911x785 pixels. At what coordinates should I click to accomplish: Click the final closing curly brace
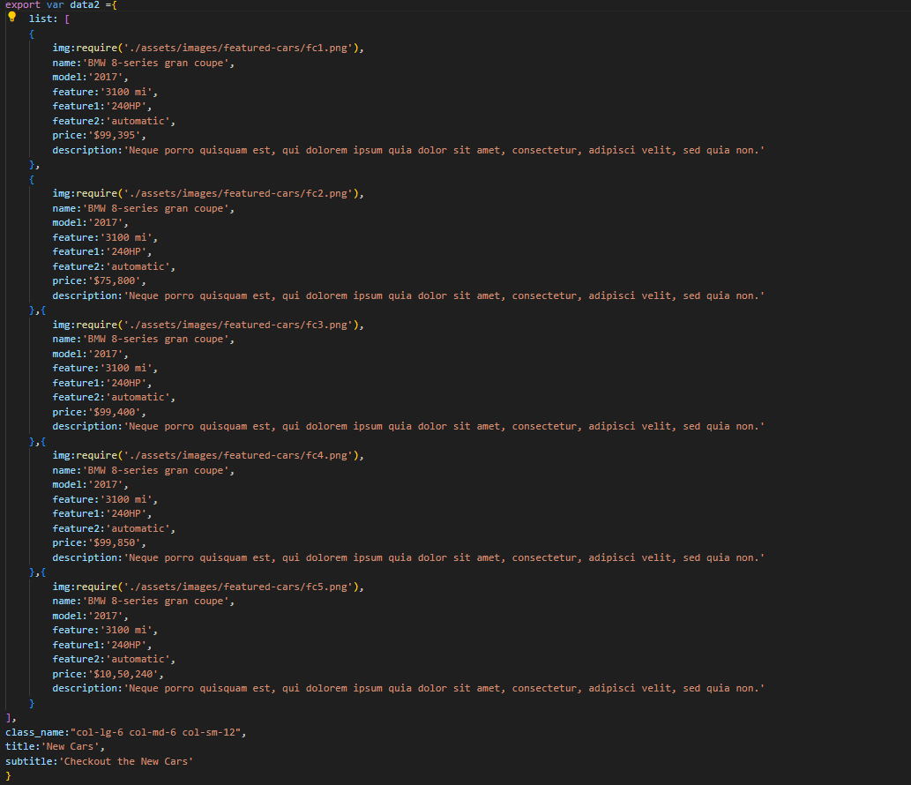tap(9, 775)
